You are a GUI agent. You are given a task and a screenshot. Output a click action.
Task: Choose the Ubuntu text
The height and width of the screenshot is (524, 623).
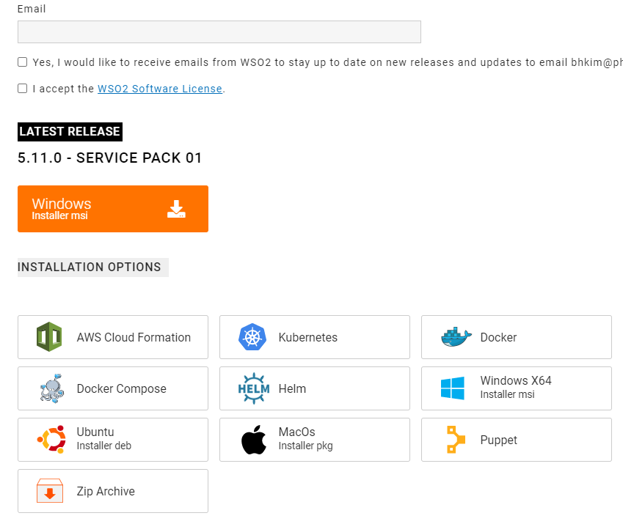tap(95, 432)
